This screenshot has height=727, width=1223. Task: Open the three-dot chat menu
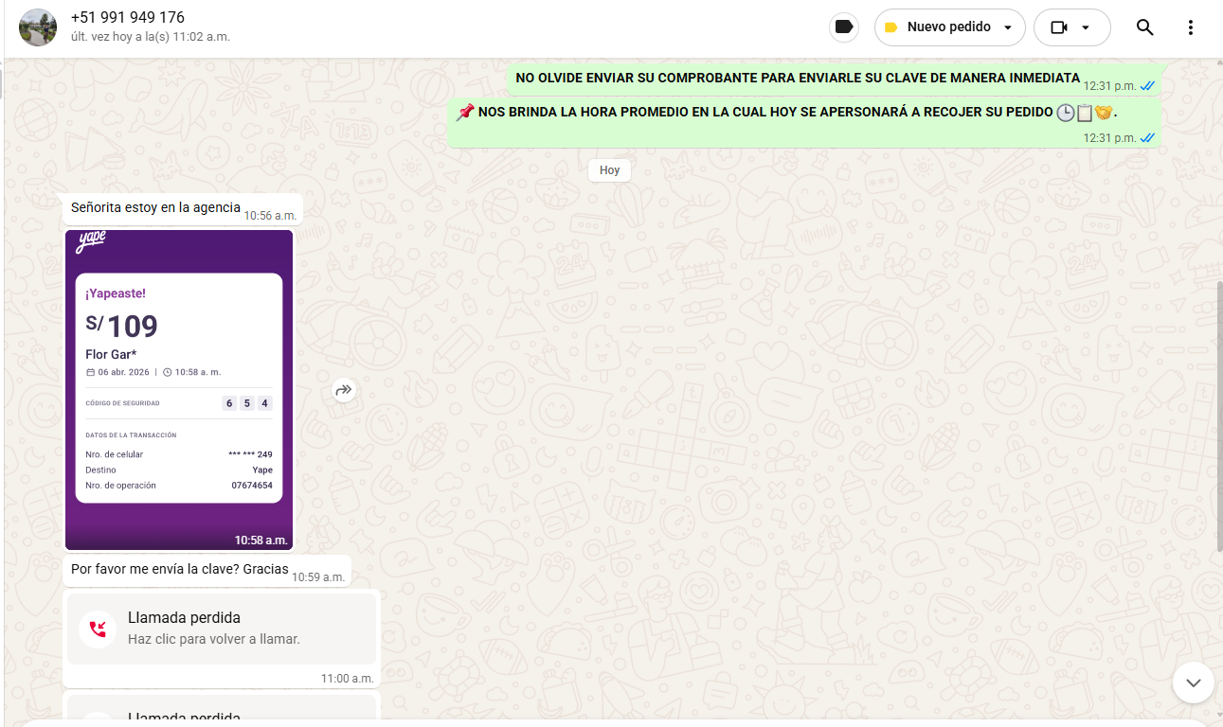pyautogui.click(x=1191, y=27)
